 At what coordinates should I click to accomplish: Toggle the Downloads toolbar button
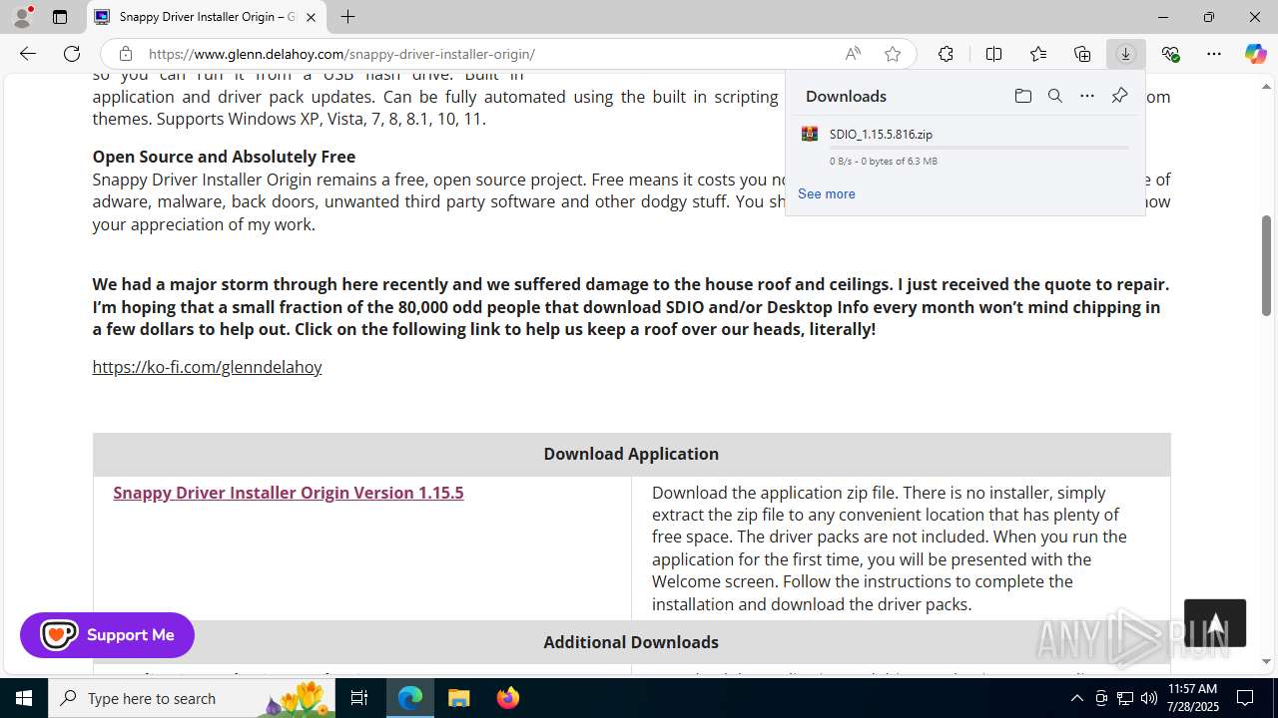tap(1125, 54)
